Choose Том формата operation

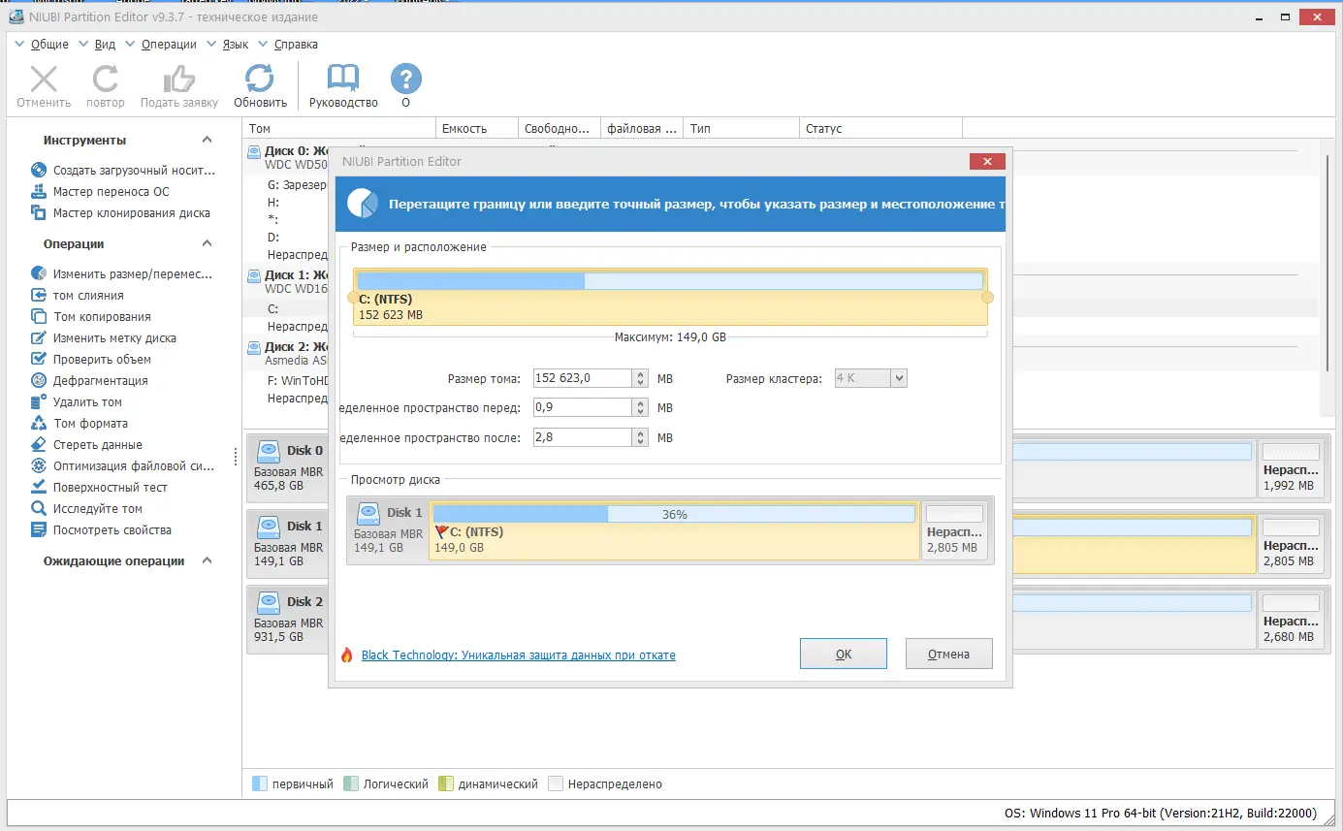[80, 424]
